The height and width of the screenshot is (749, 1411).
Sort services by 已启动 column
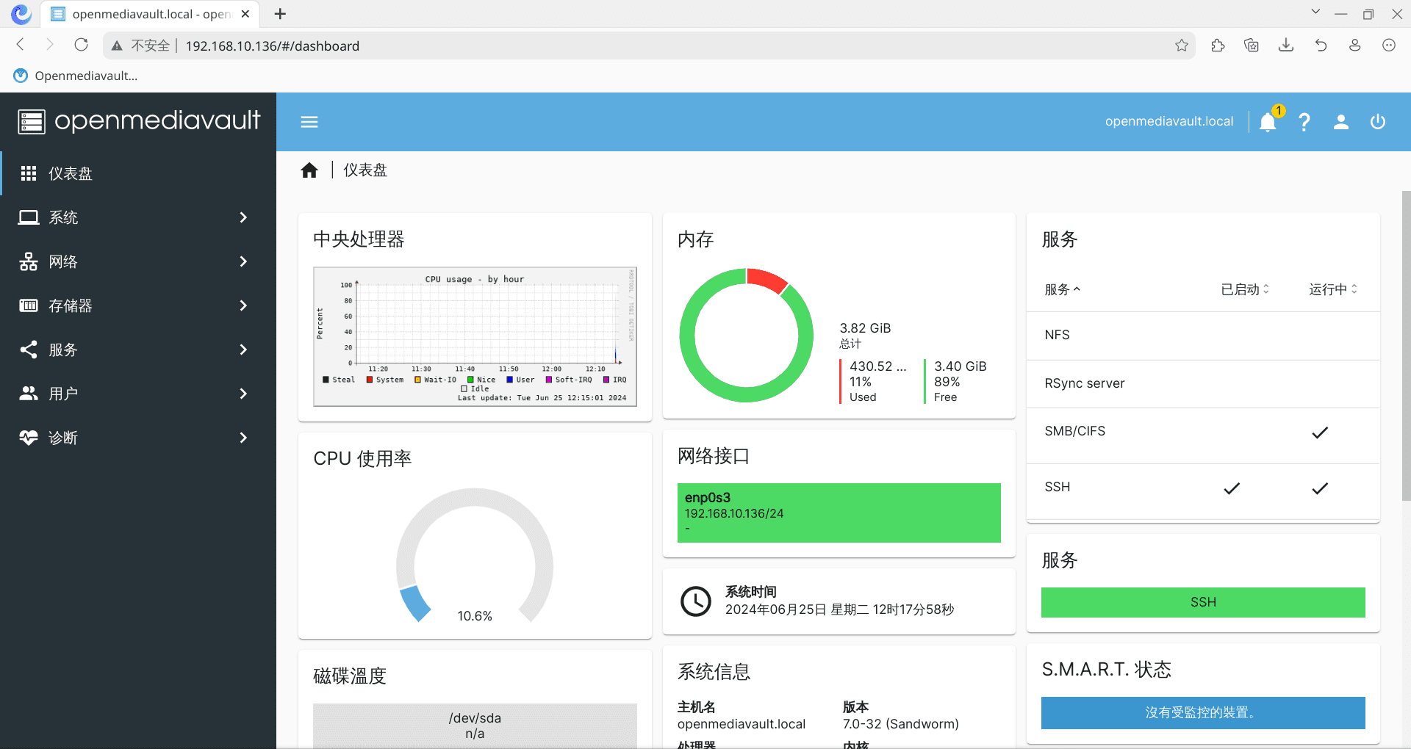[1244, 289]
